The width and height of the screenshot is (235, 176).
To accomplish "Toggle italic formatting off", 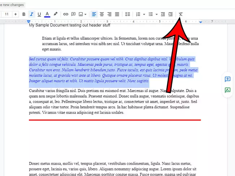I will (x=31, y=14).
